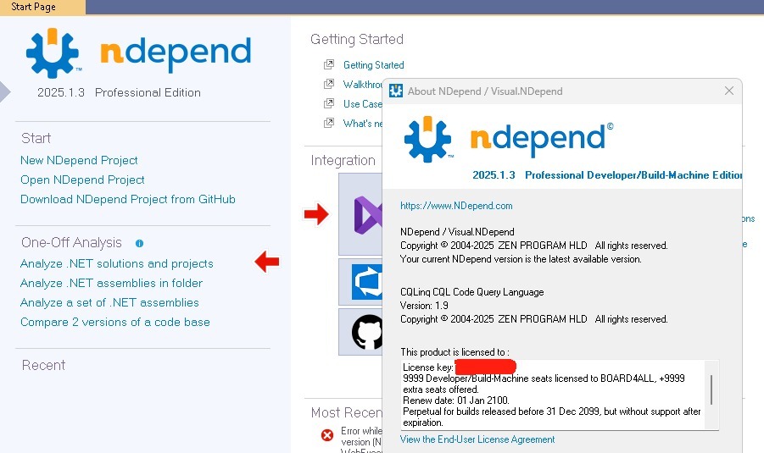The image size is (764, 453).
Task: Open the Getting Started link
Action: click(x=374, y=64)
